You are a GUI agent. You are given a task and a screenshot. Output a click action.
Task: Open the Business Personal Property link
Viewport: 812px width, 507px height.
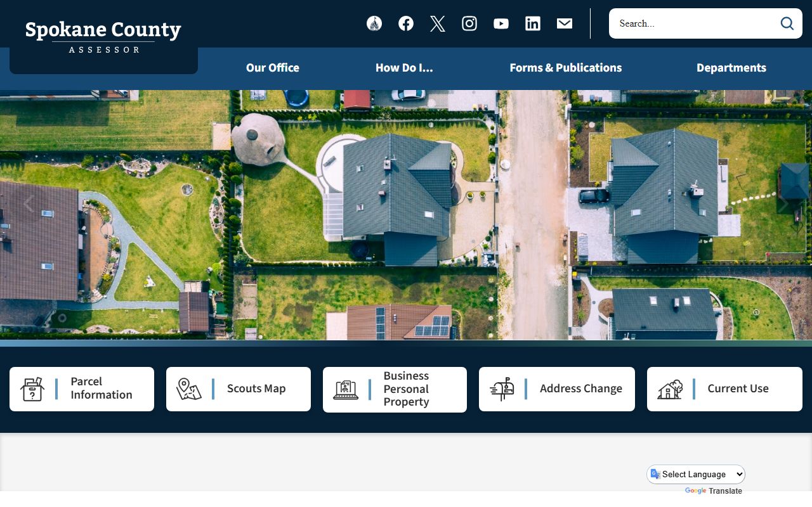[x=395, y=390]
